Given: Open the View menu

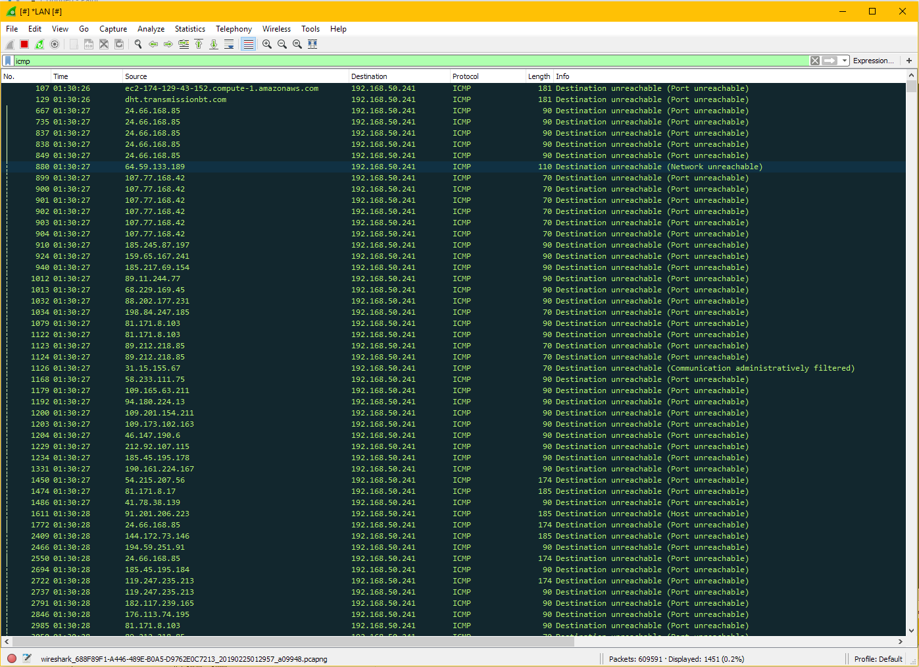Looking at the screenshot, I should 60,29.
